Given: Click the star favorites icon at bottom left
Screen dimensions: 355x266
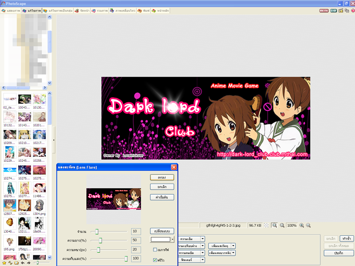Looking at the screenshot, I should point(4,262).
